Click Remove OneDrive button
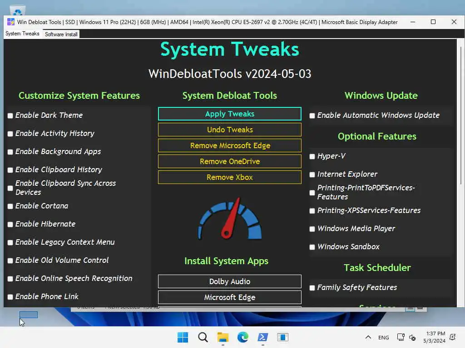 tap(230, 162)
